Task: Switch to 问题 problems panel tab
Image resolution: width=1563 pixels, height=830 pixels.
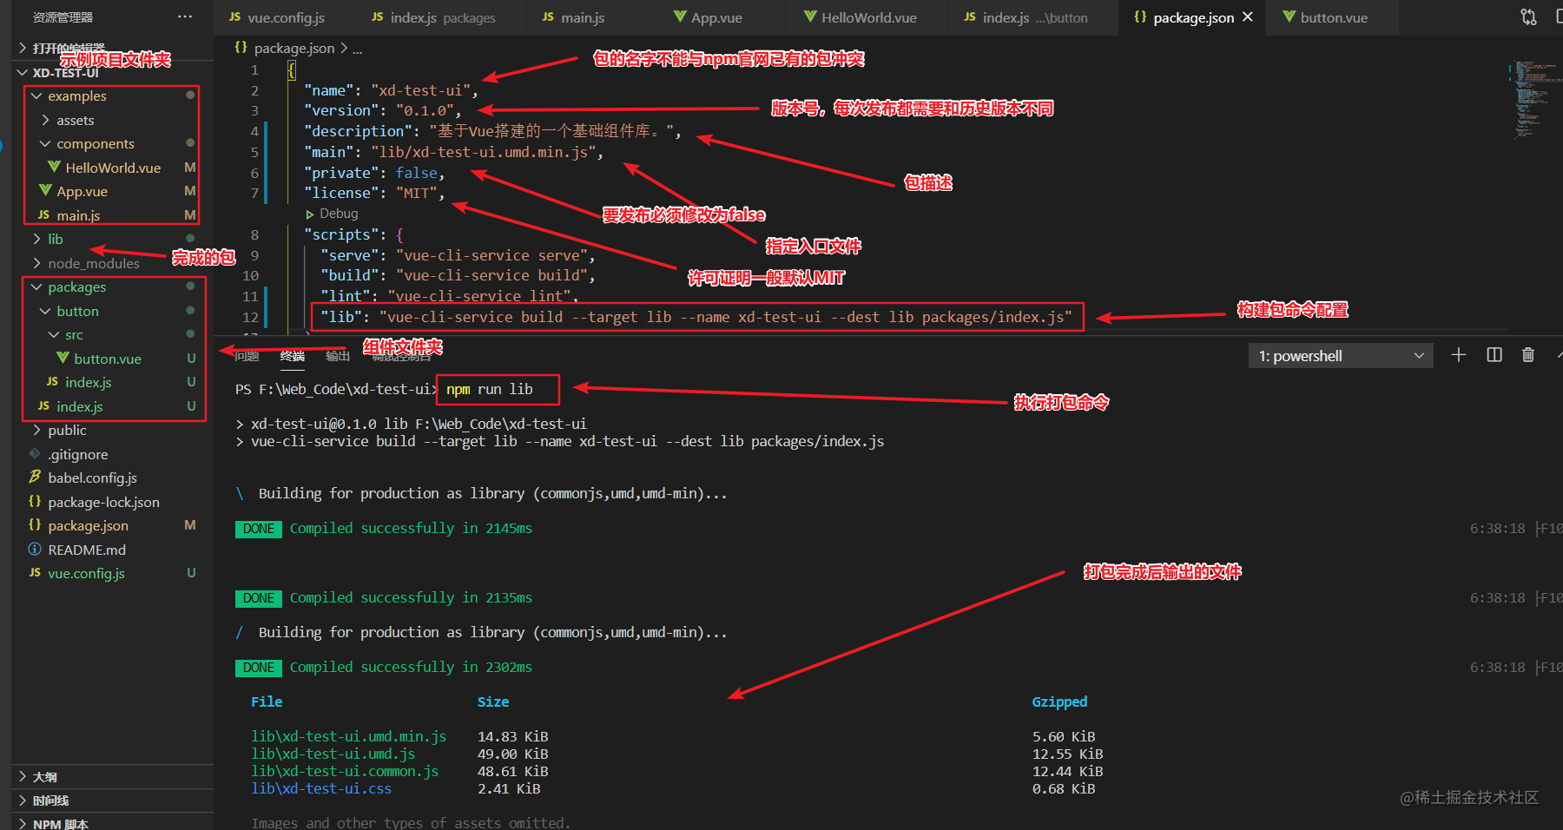Action: click(x=247, y=356)
